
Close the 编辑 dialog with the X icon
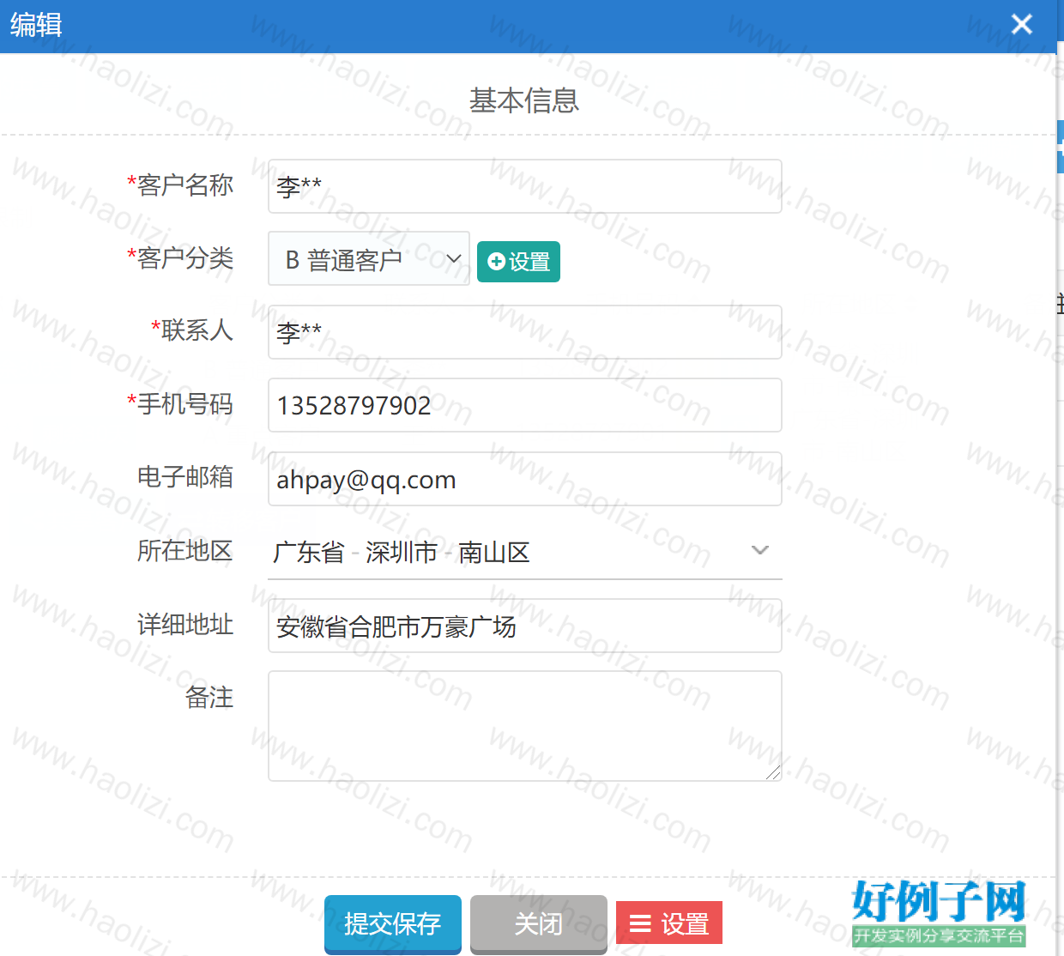(x=1021, y=24)
